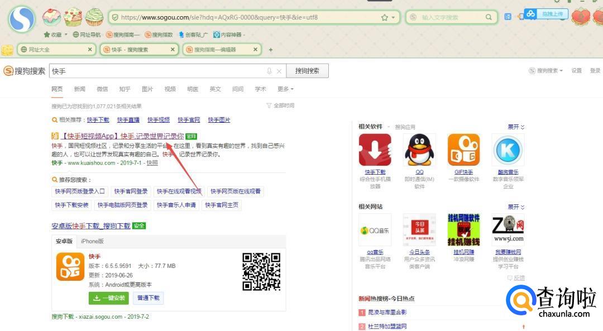Click the 反馈 feedback link
The image size is (603, 331).
coord(516,277)
